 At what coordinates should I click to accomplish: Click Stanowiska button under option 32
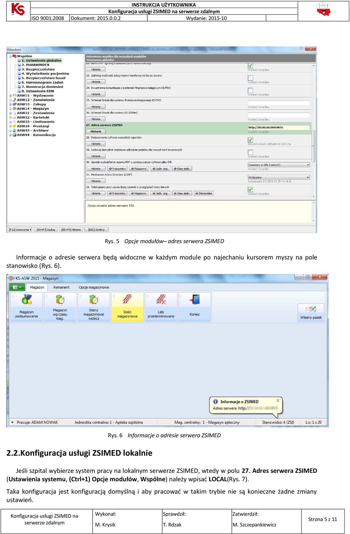(203, 193)
